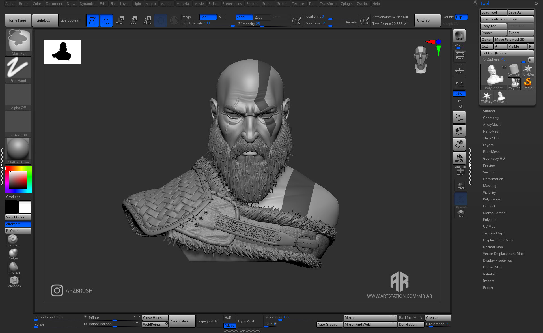Run ZRemesher on the mesh

[x=182, y=321]
